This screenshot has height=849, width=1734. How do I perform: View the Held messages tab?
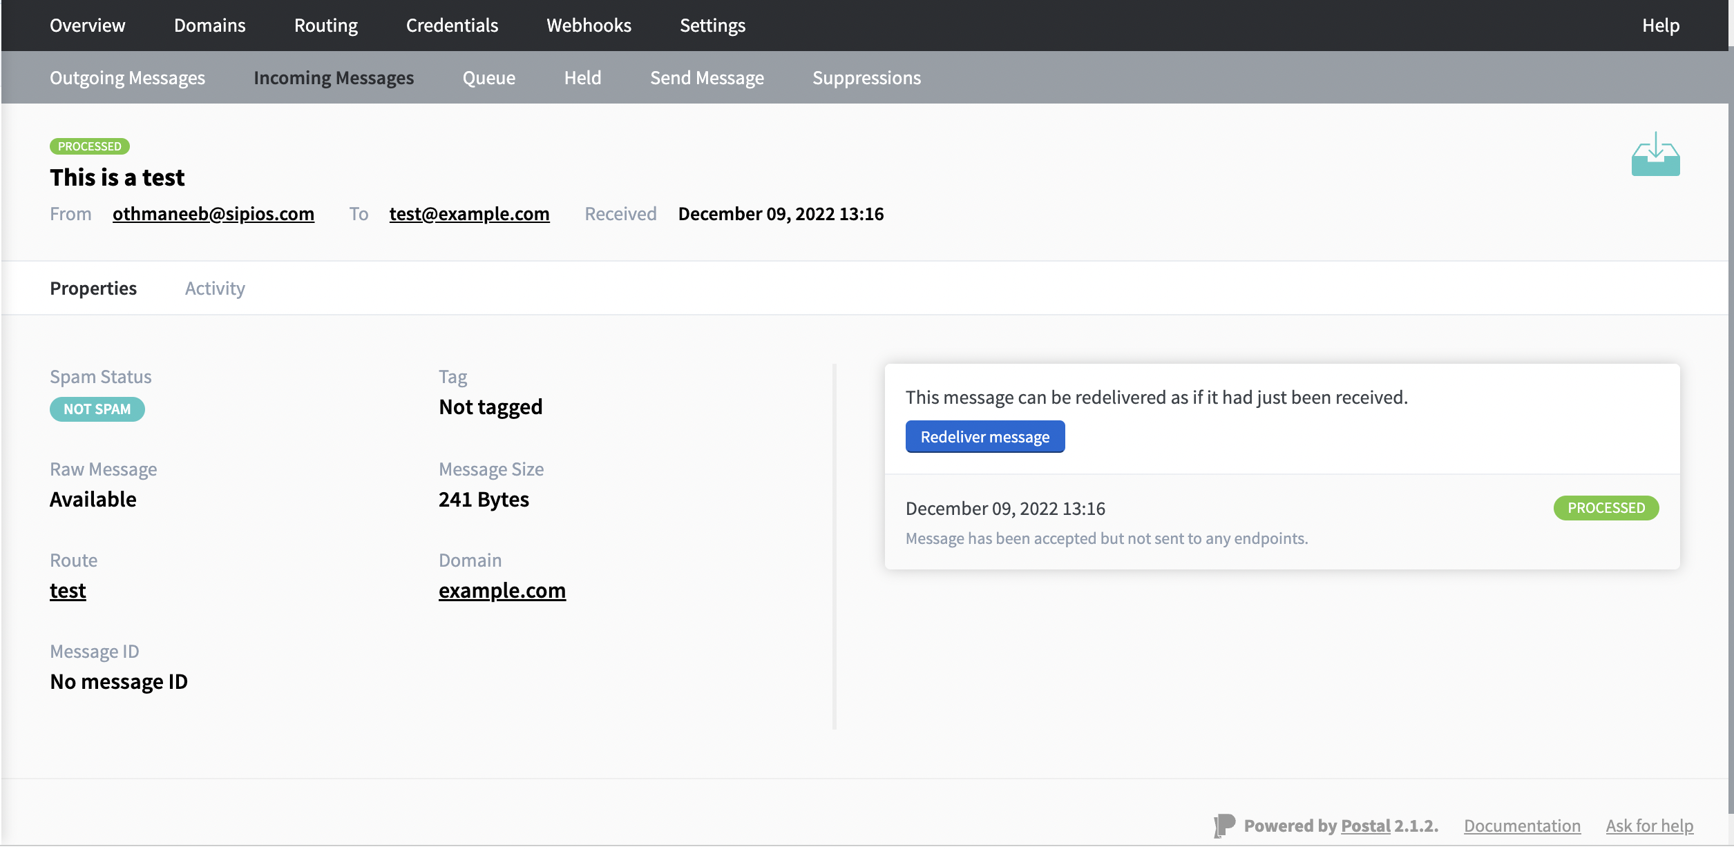582,77
